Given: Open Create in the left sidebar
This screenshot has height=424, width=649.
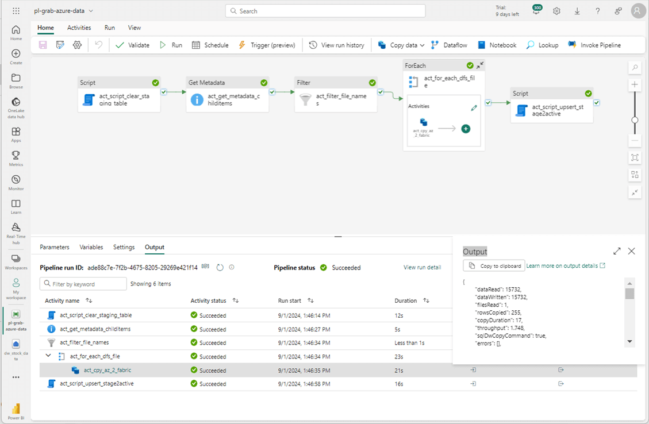Looking at the screenshot, I should point(16,57).
